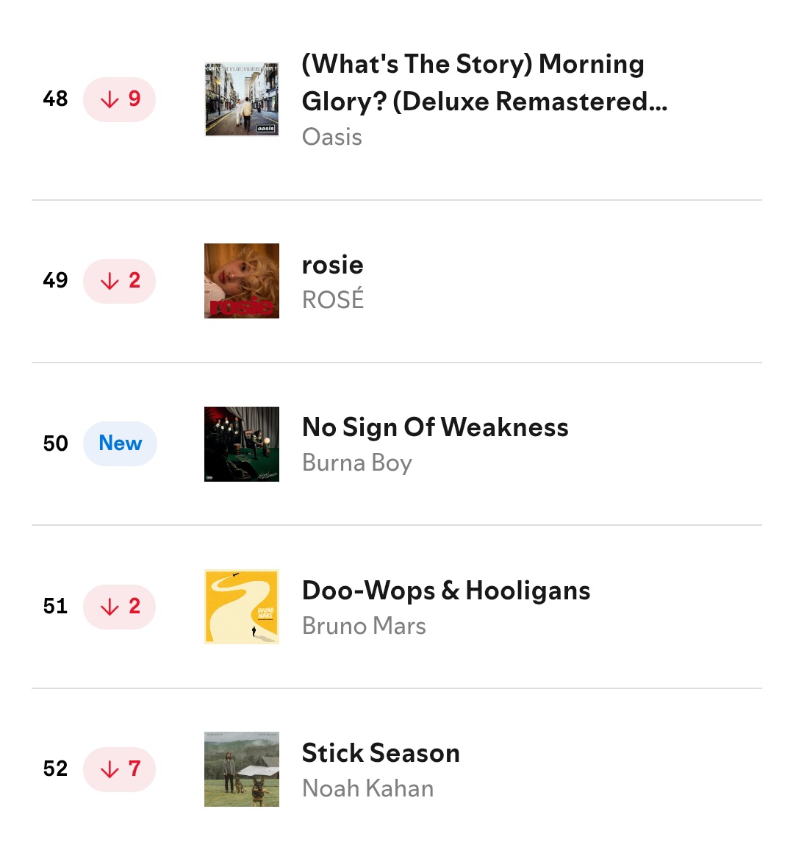Screen dimensions: 793x845
Task: Open the Stick Season album cover
Action: point(242,769)
